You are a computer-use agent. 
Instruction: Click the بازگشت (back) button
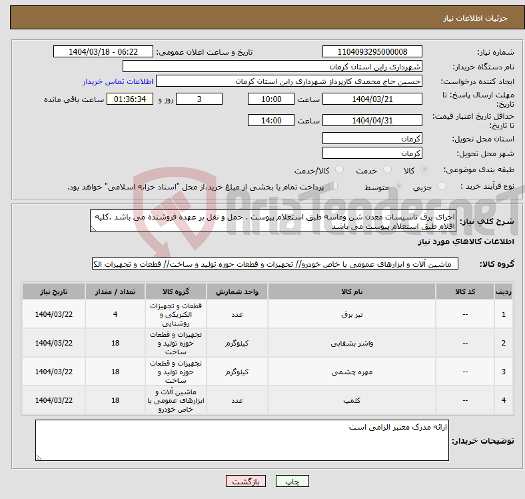[x=246, y=481]
